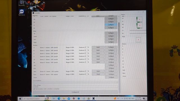Open the TeamViewer desktop shortcut

pos(22,12)
